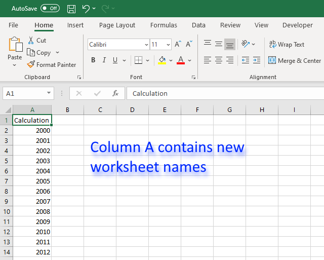Screen dimensions: 324x260
Task: Switch to the Formulas tab
Action: point(164,25)
